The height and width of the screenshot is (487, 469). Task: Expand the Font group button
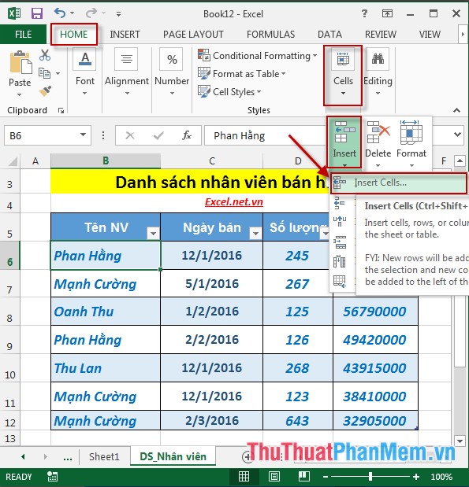pyautogui.click(x=85, y=72)
